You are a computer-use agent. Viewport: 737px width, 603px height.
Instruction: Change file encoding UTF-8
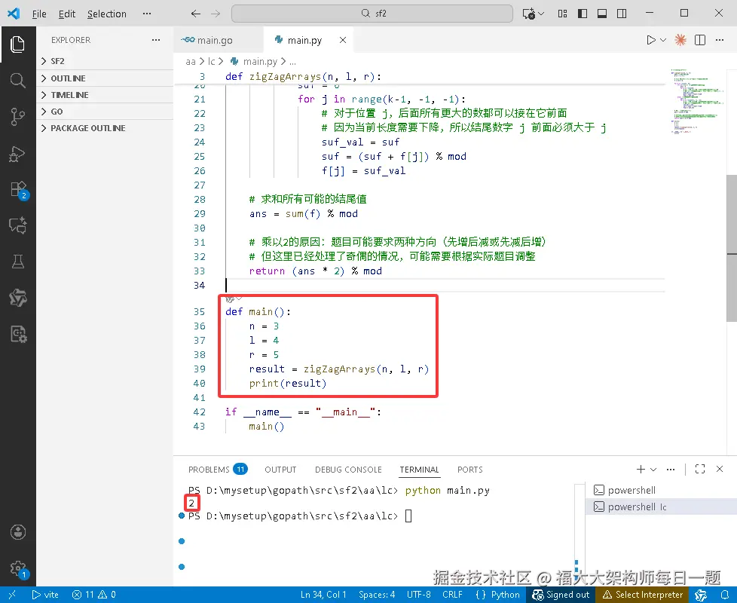click(419, 595)
